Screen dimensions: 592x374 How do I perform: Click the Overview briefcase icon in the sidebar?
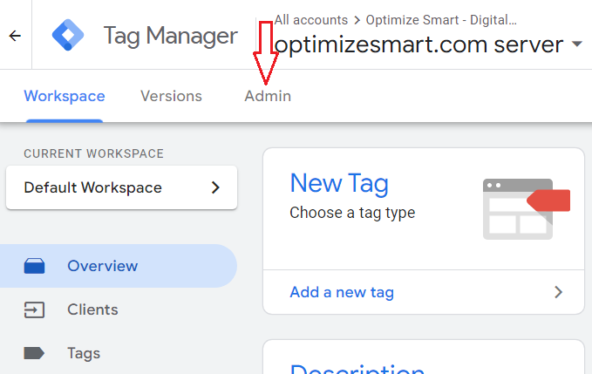pos(35,266)
